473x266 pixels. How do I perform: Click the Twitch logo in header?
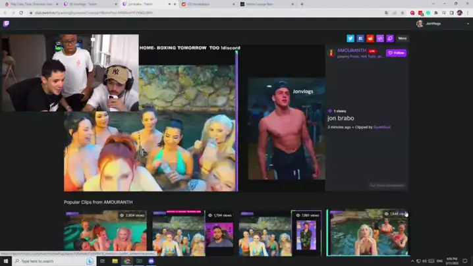(x=6, y=24)
